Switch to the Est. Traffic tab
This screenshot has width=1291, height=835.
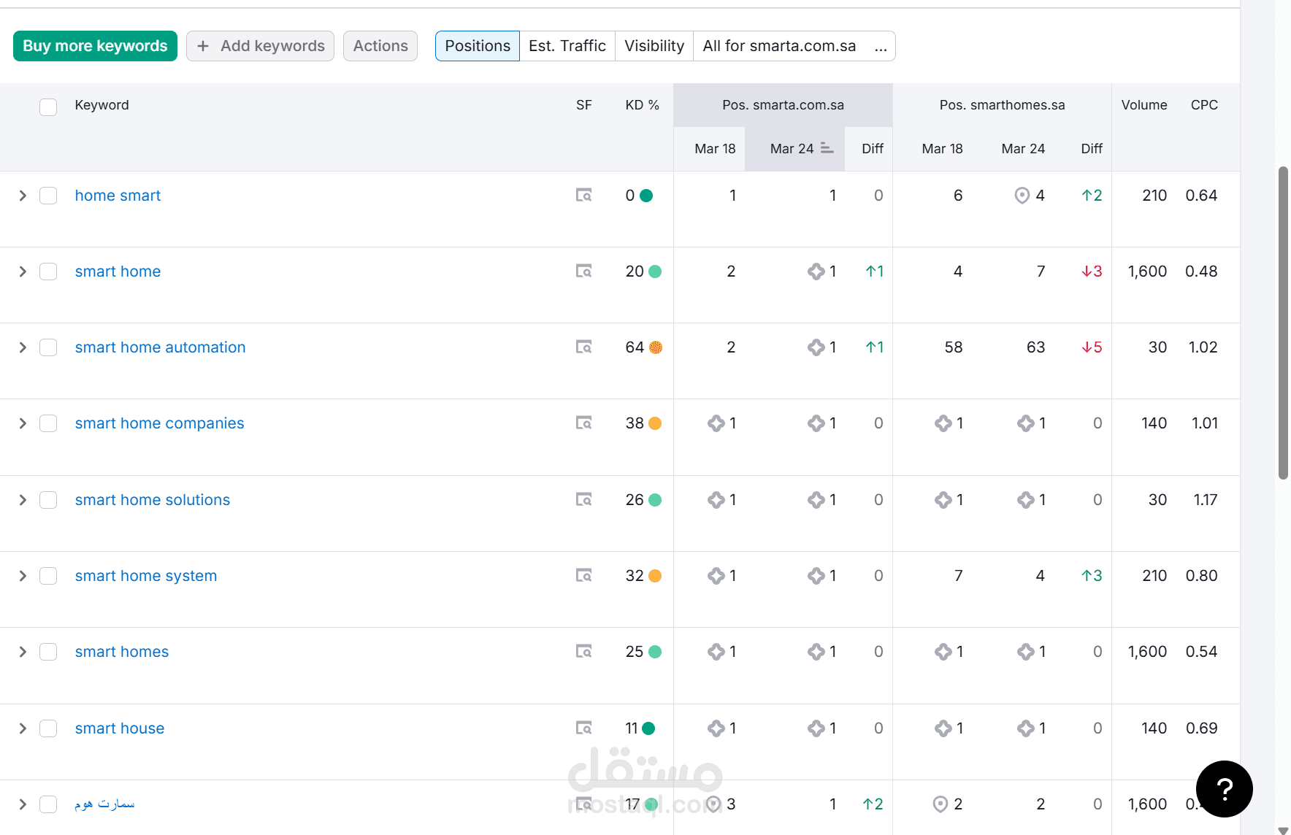[567, 46]
